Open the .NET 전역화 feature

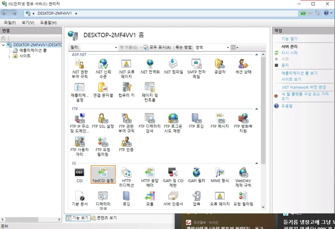(x=150, y=66)
